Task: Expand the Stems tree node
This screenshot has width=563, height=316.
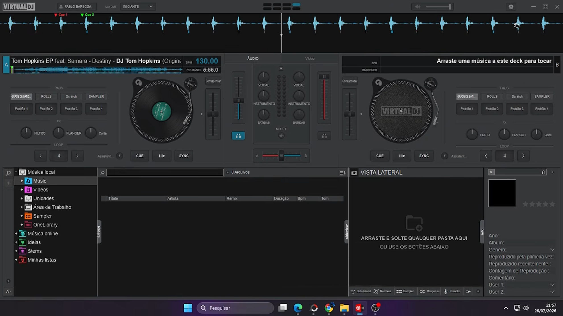Action: [x=16, y=251]
